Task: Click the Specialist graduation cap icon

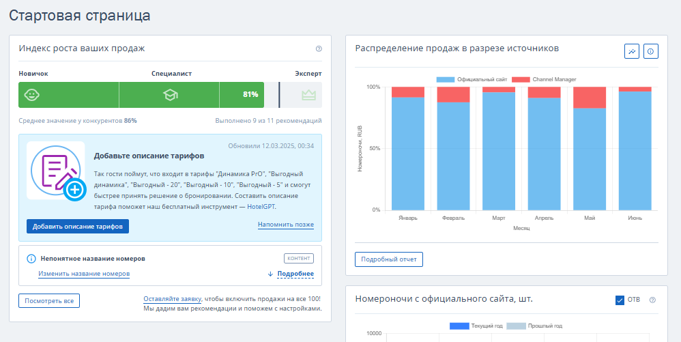Action: [169, 95]
